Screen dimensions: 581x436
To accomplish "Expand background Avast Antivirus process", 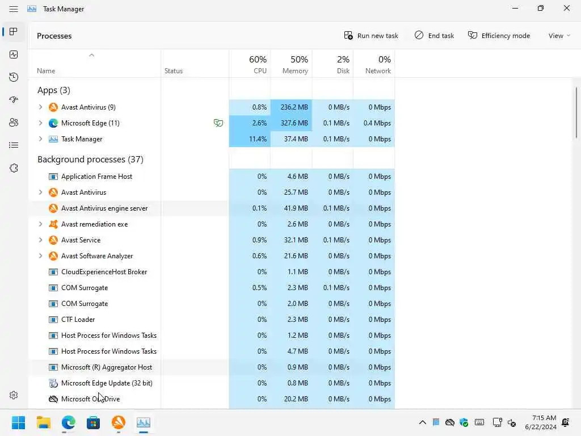I will 40,192.
